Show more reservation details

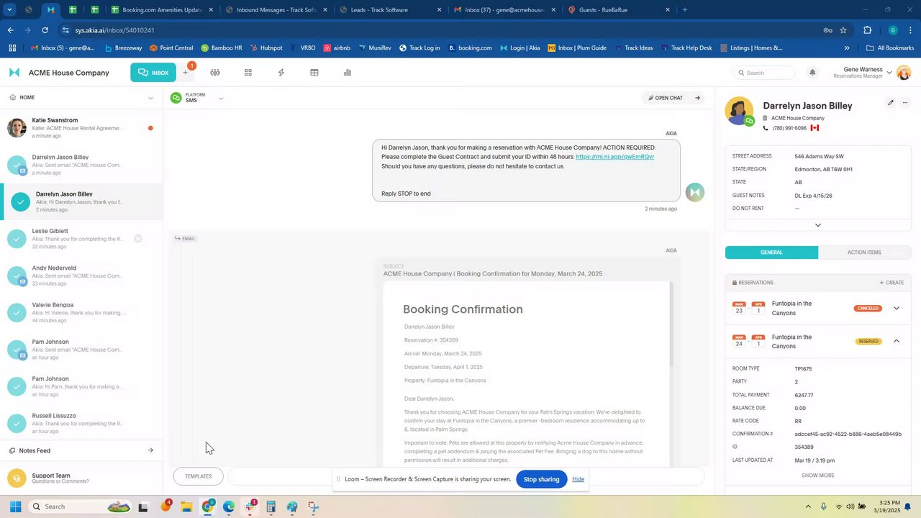point(818,476)
